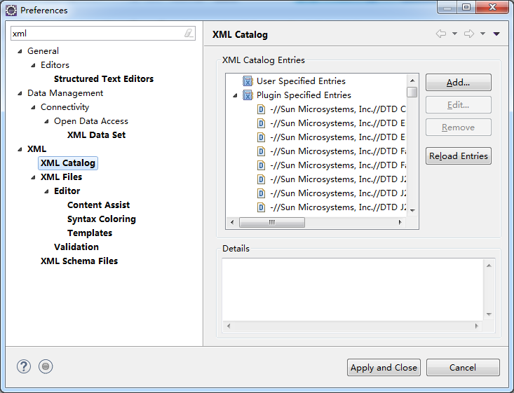The width and height of the screenshot is (514, 393).
Task: Clear the xml filter text icon
Action: (189, 33)
